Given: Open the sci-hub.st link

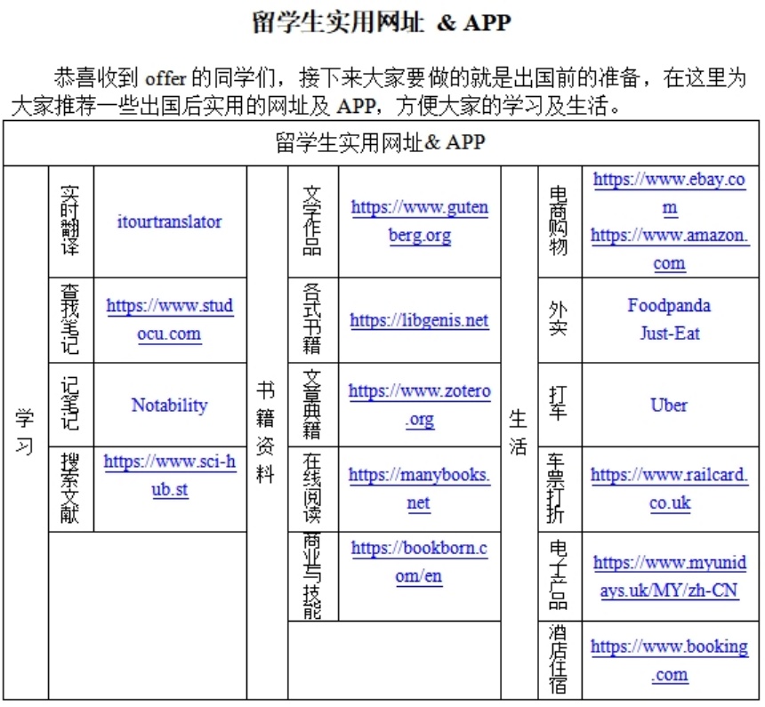Looking at the screenshot, I should tap(169, 462).
